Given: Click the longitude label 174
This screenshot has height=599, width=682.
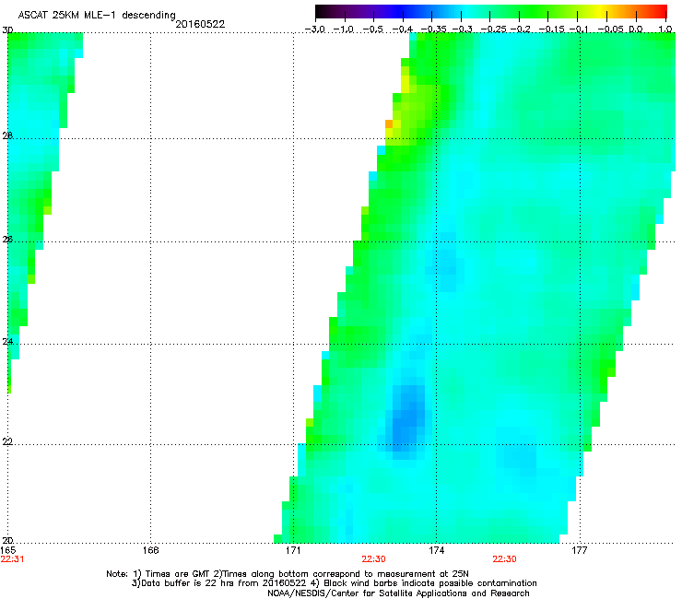Looking at the screenshot, I should click(436, 550).
